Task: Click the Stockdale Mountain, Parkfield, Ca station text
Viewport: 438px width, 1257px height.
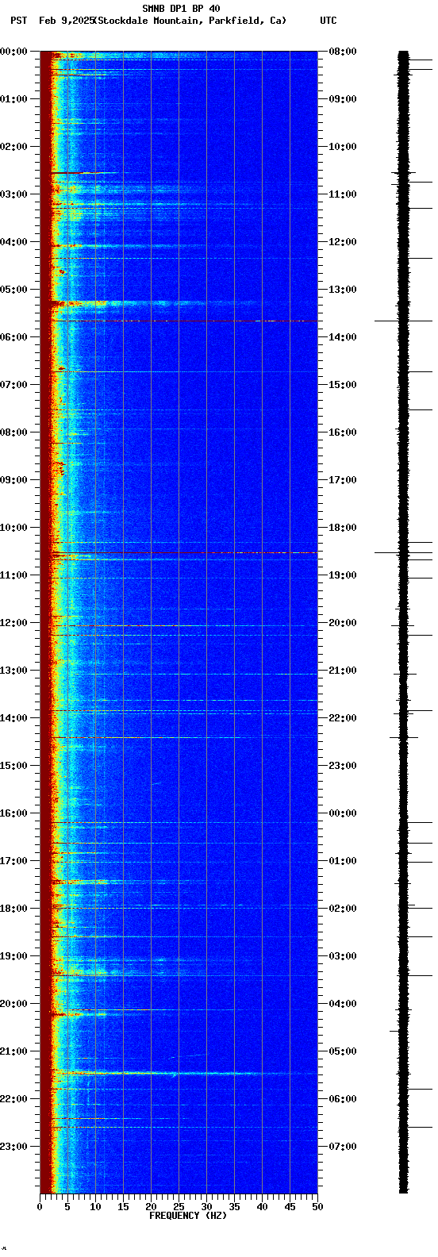Action: tap(190, 21)
